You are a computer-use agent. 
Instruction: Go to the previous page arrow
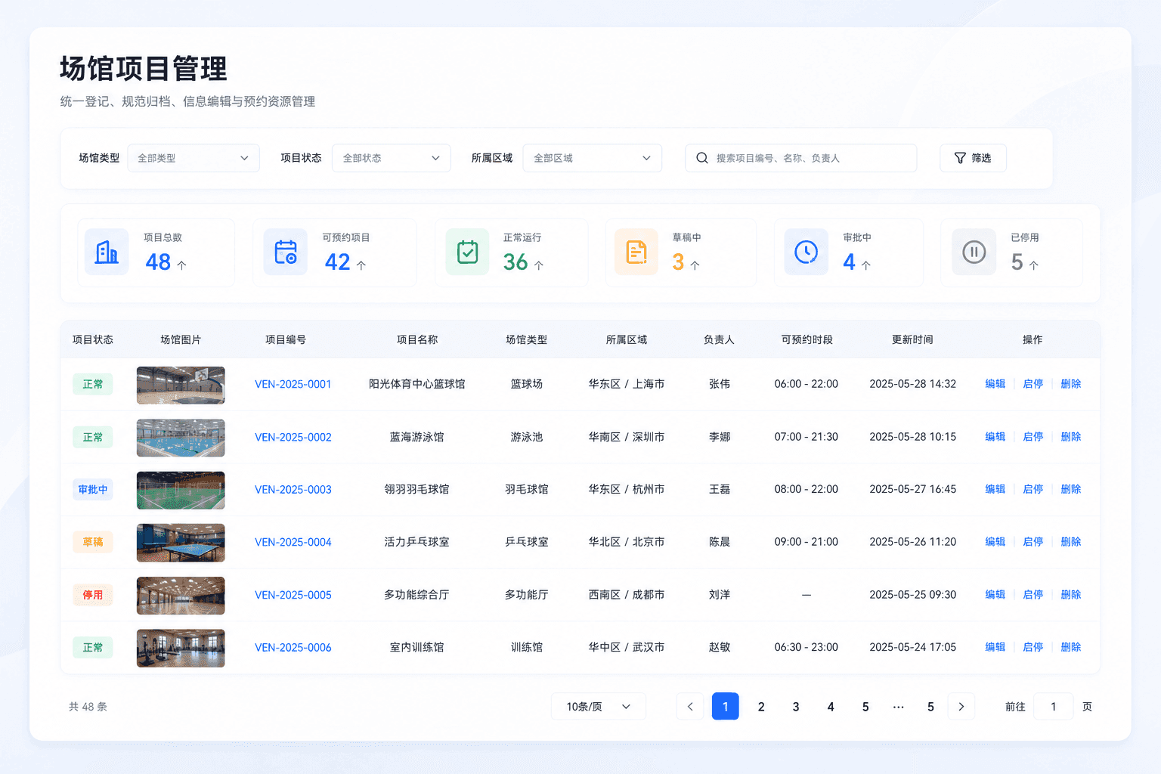690,707
